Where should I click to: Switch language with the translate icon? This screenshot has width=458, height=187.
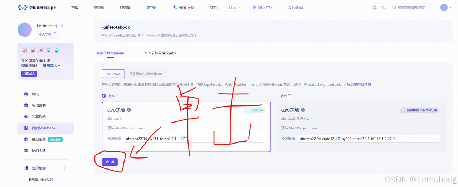384,7
